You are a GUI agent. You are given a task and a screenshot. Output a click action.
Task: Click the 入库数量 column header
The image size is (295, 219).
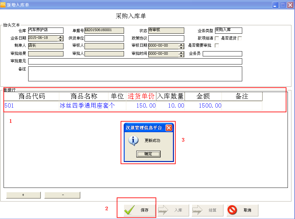(170, 96)
